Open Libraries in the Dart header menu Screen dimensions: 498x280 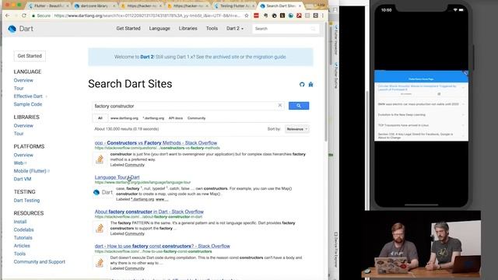188,29
